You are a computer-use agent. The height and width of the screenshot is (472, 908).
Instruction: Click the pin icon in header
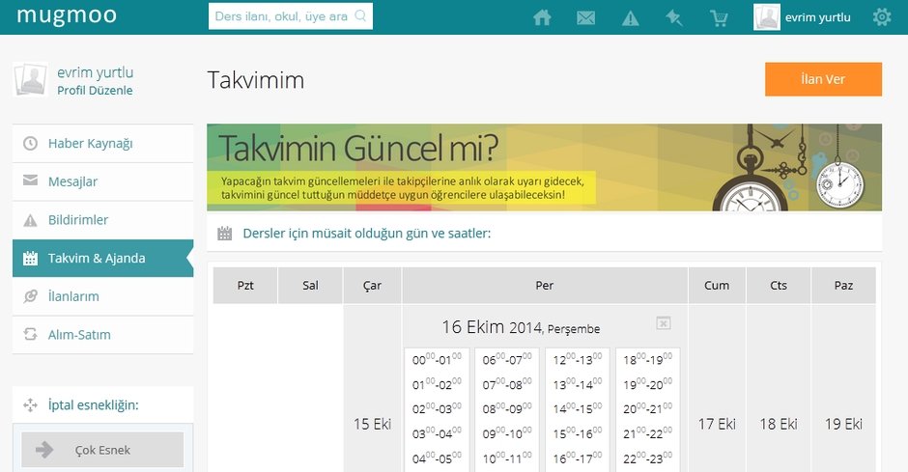(674, 18)
